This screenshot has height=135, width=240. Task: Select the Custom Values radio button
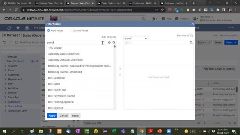70,30
